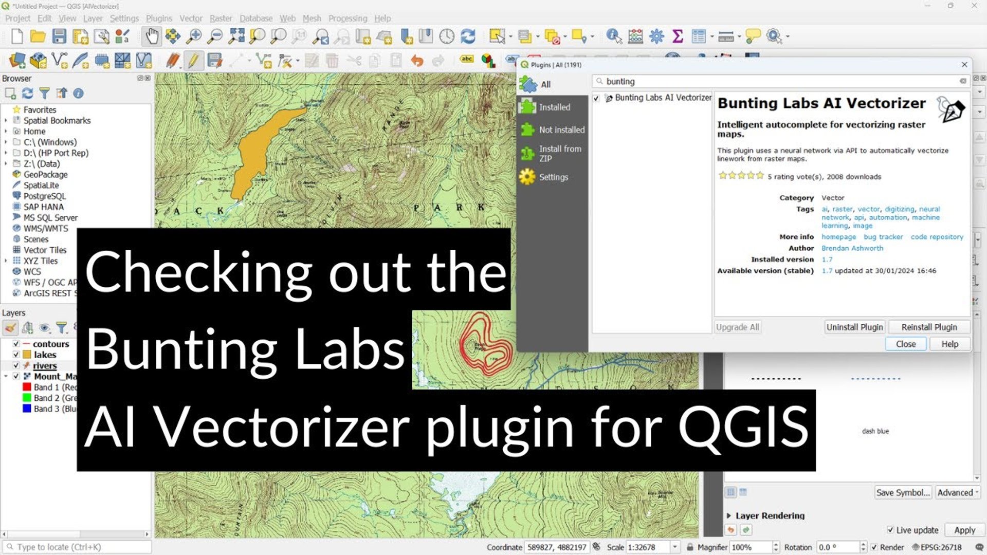Open the Install from ZIP tab
The image size is (987, 555).
pyautogui.click(x=552, y=153)
